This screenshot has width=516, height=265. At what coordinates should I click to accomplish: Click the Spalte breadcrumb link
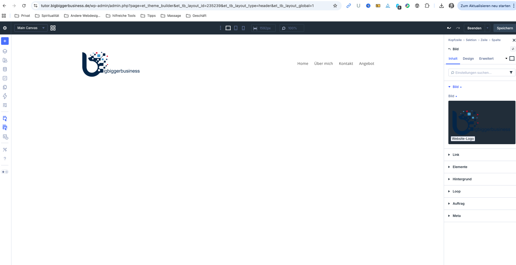click(496, 40)
